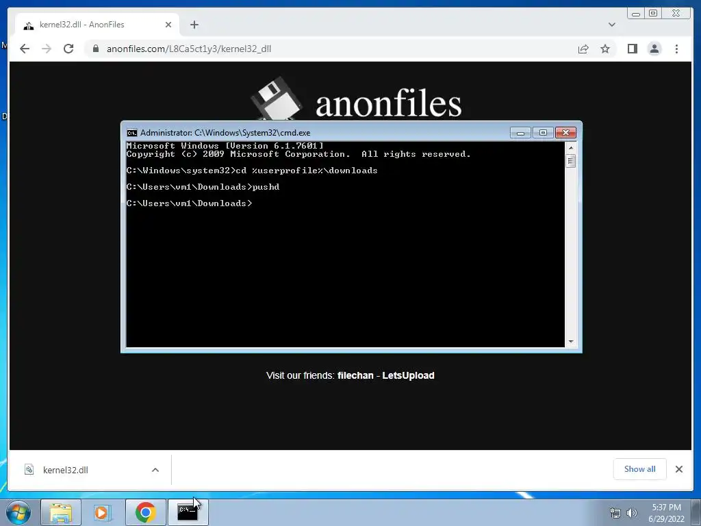Launch Windows Media Player from taskbar

coord(103,512)
